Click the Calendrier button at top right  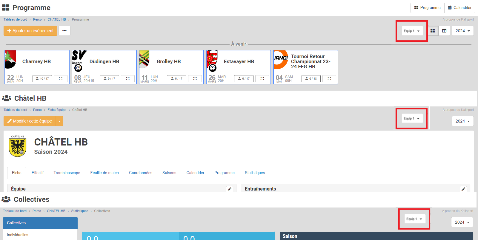tap(459, 8)
